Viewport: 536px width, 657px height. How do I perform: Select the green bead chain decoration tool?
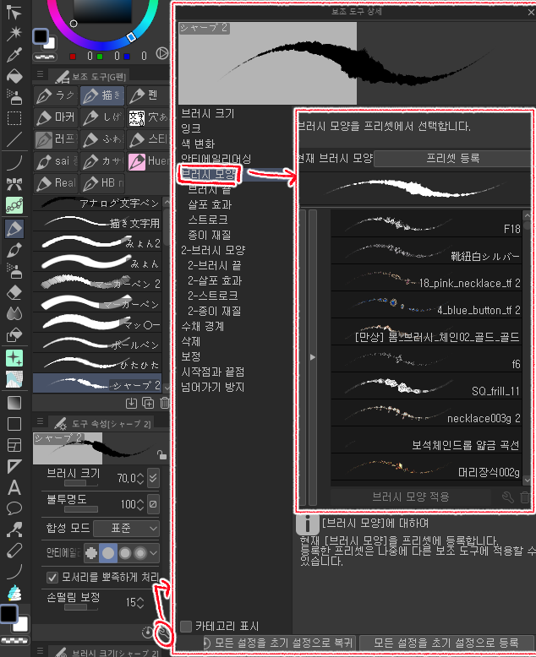(14, 205)
